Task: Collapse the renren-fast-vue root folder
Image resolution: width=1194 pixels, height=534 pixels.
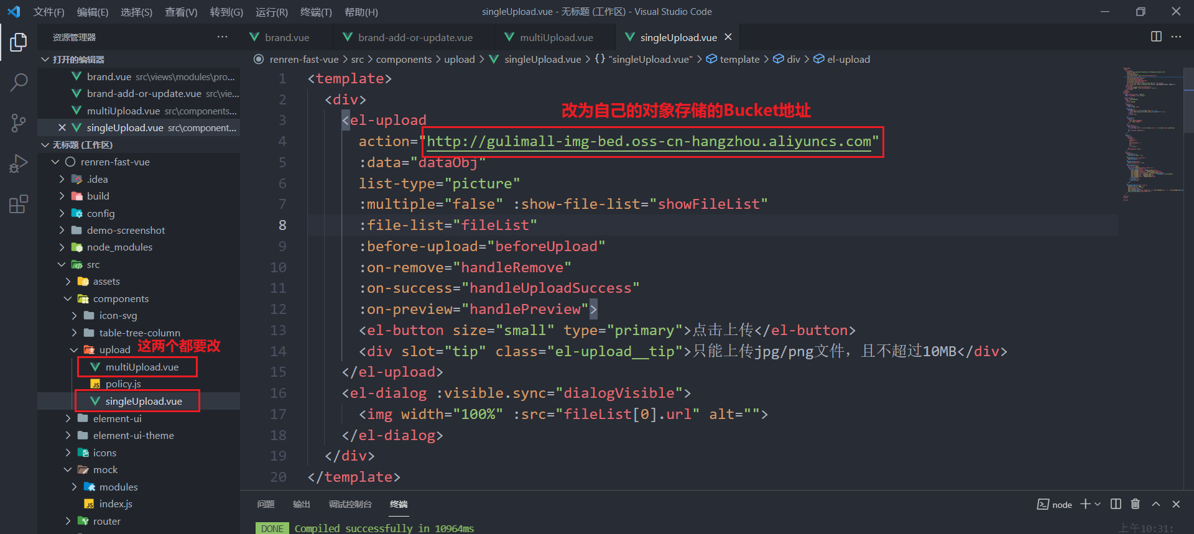Action: pos(139,162)
